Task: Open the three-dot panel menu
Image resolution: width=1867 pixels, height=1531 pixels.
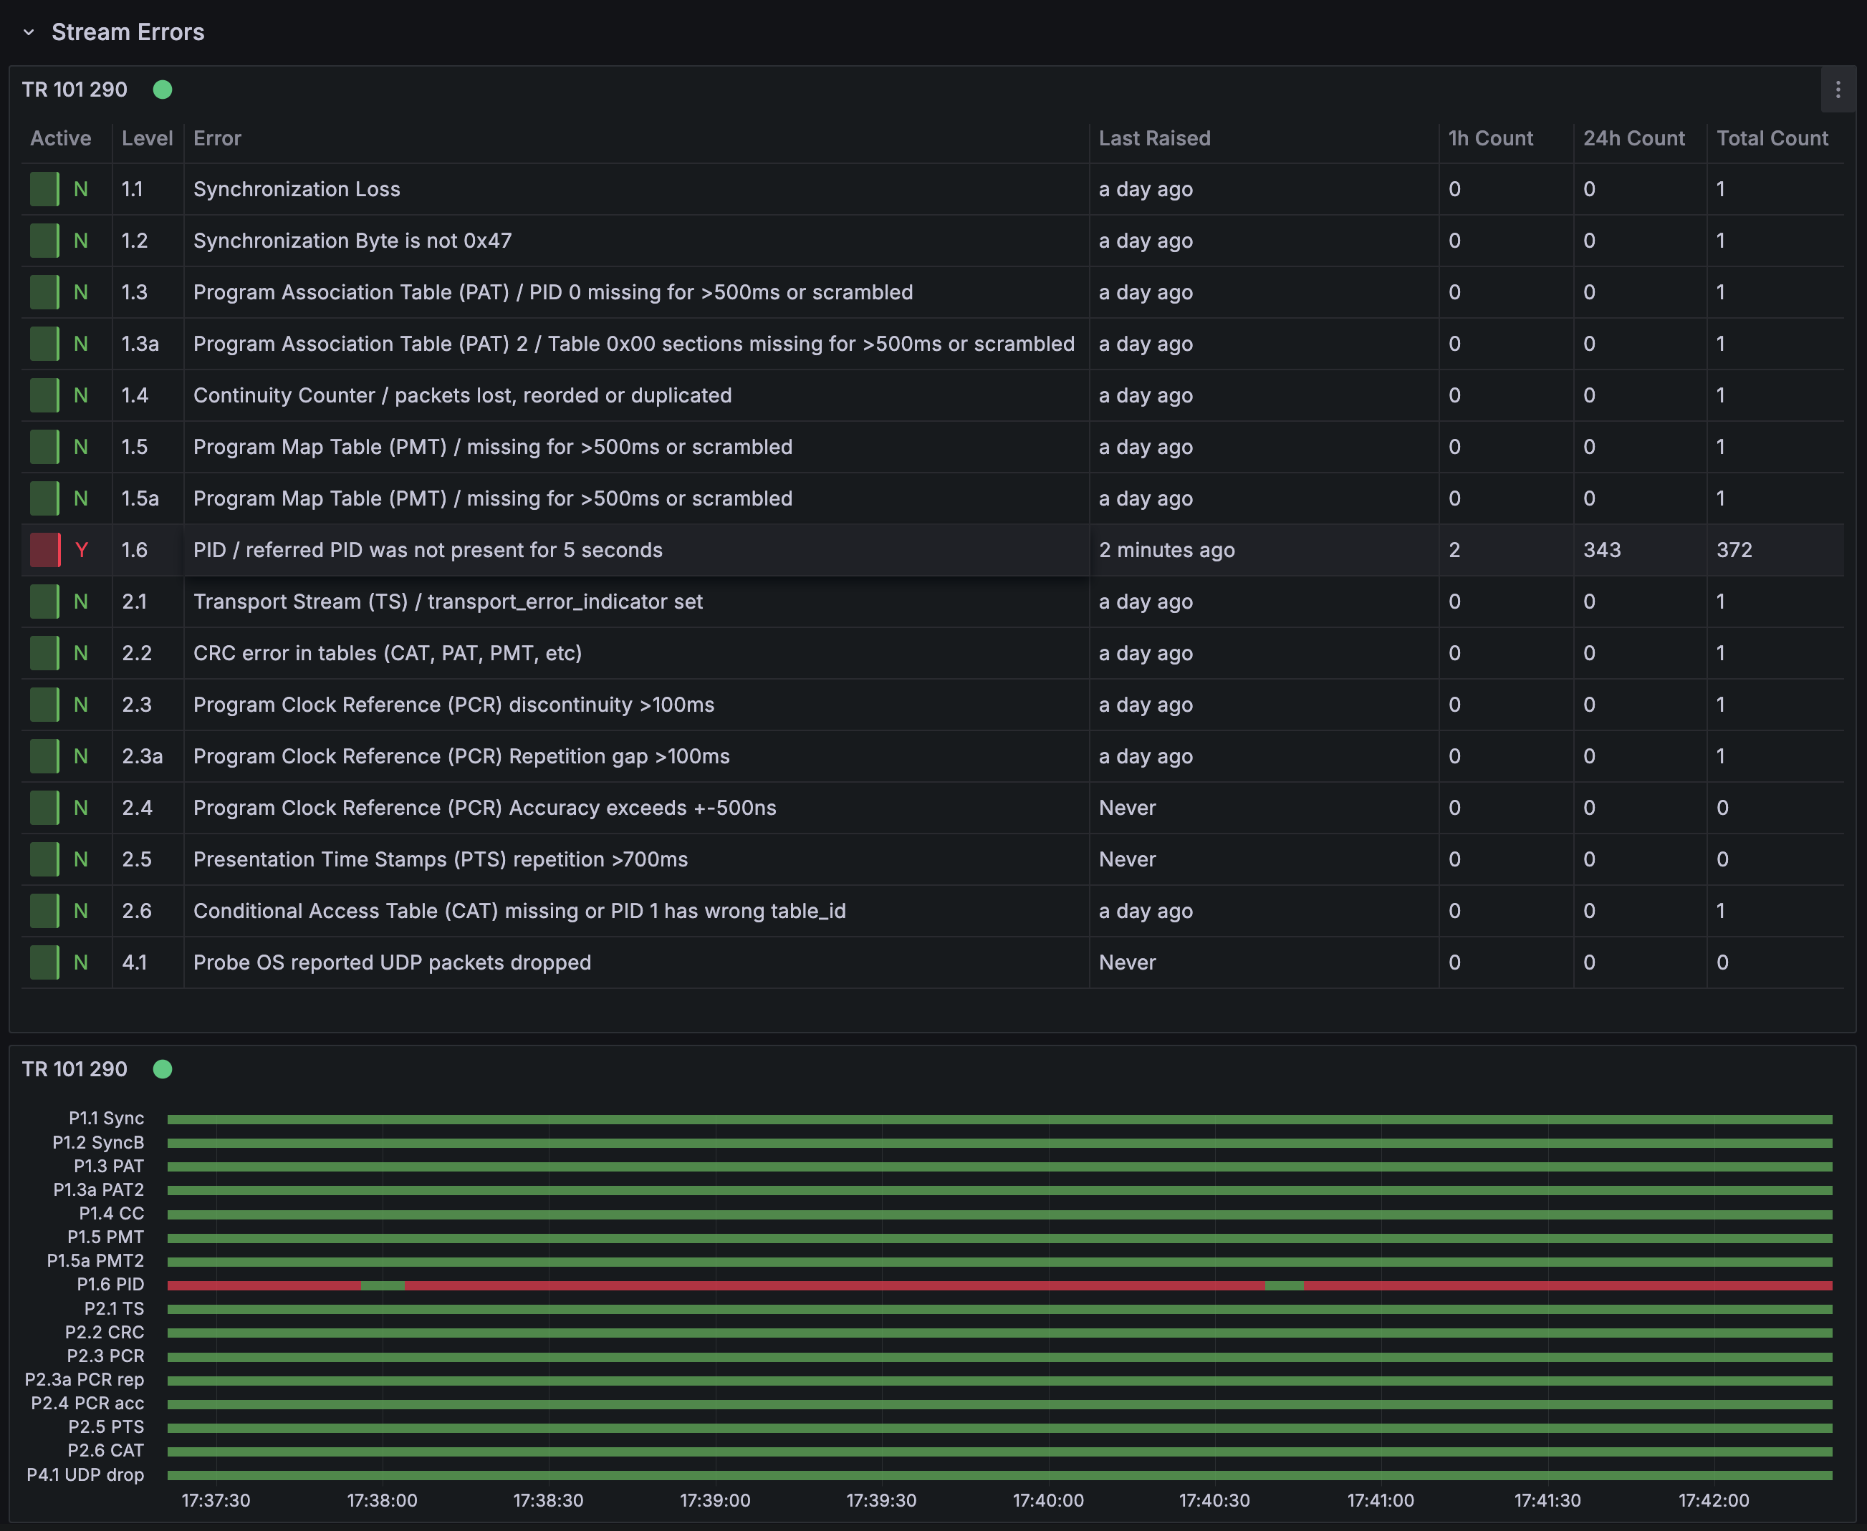Action: (1838, 90)
